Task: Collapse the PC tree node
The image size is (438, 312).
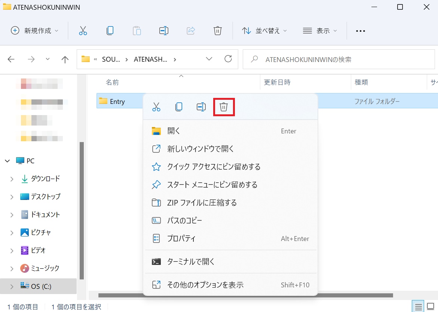Action: point(7,161)
